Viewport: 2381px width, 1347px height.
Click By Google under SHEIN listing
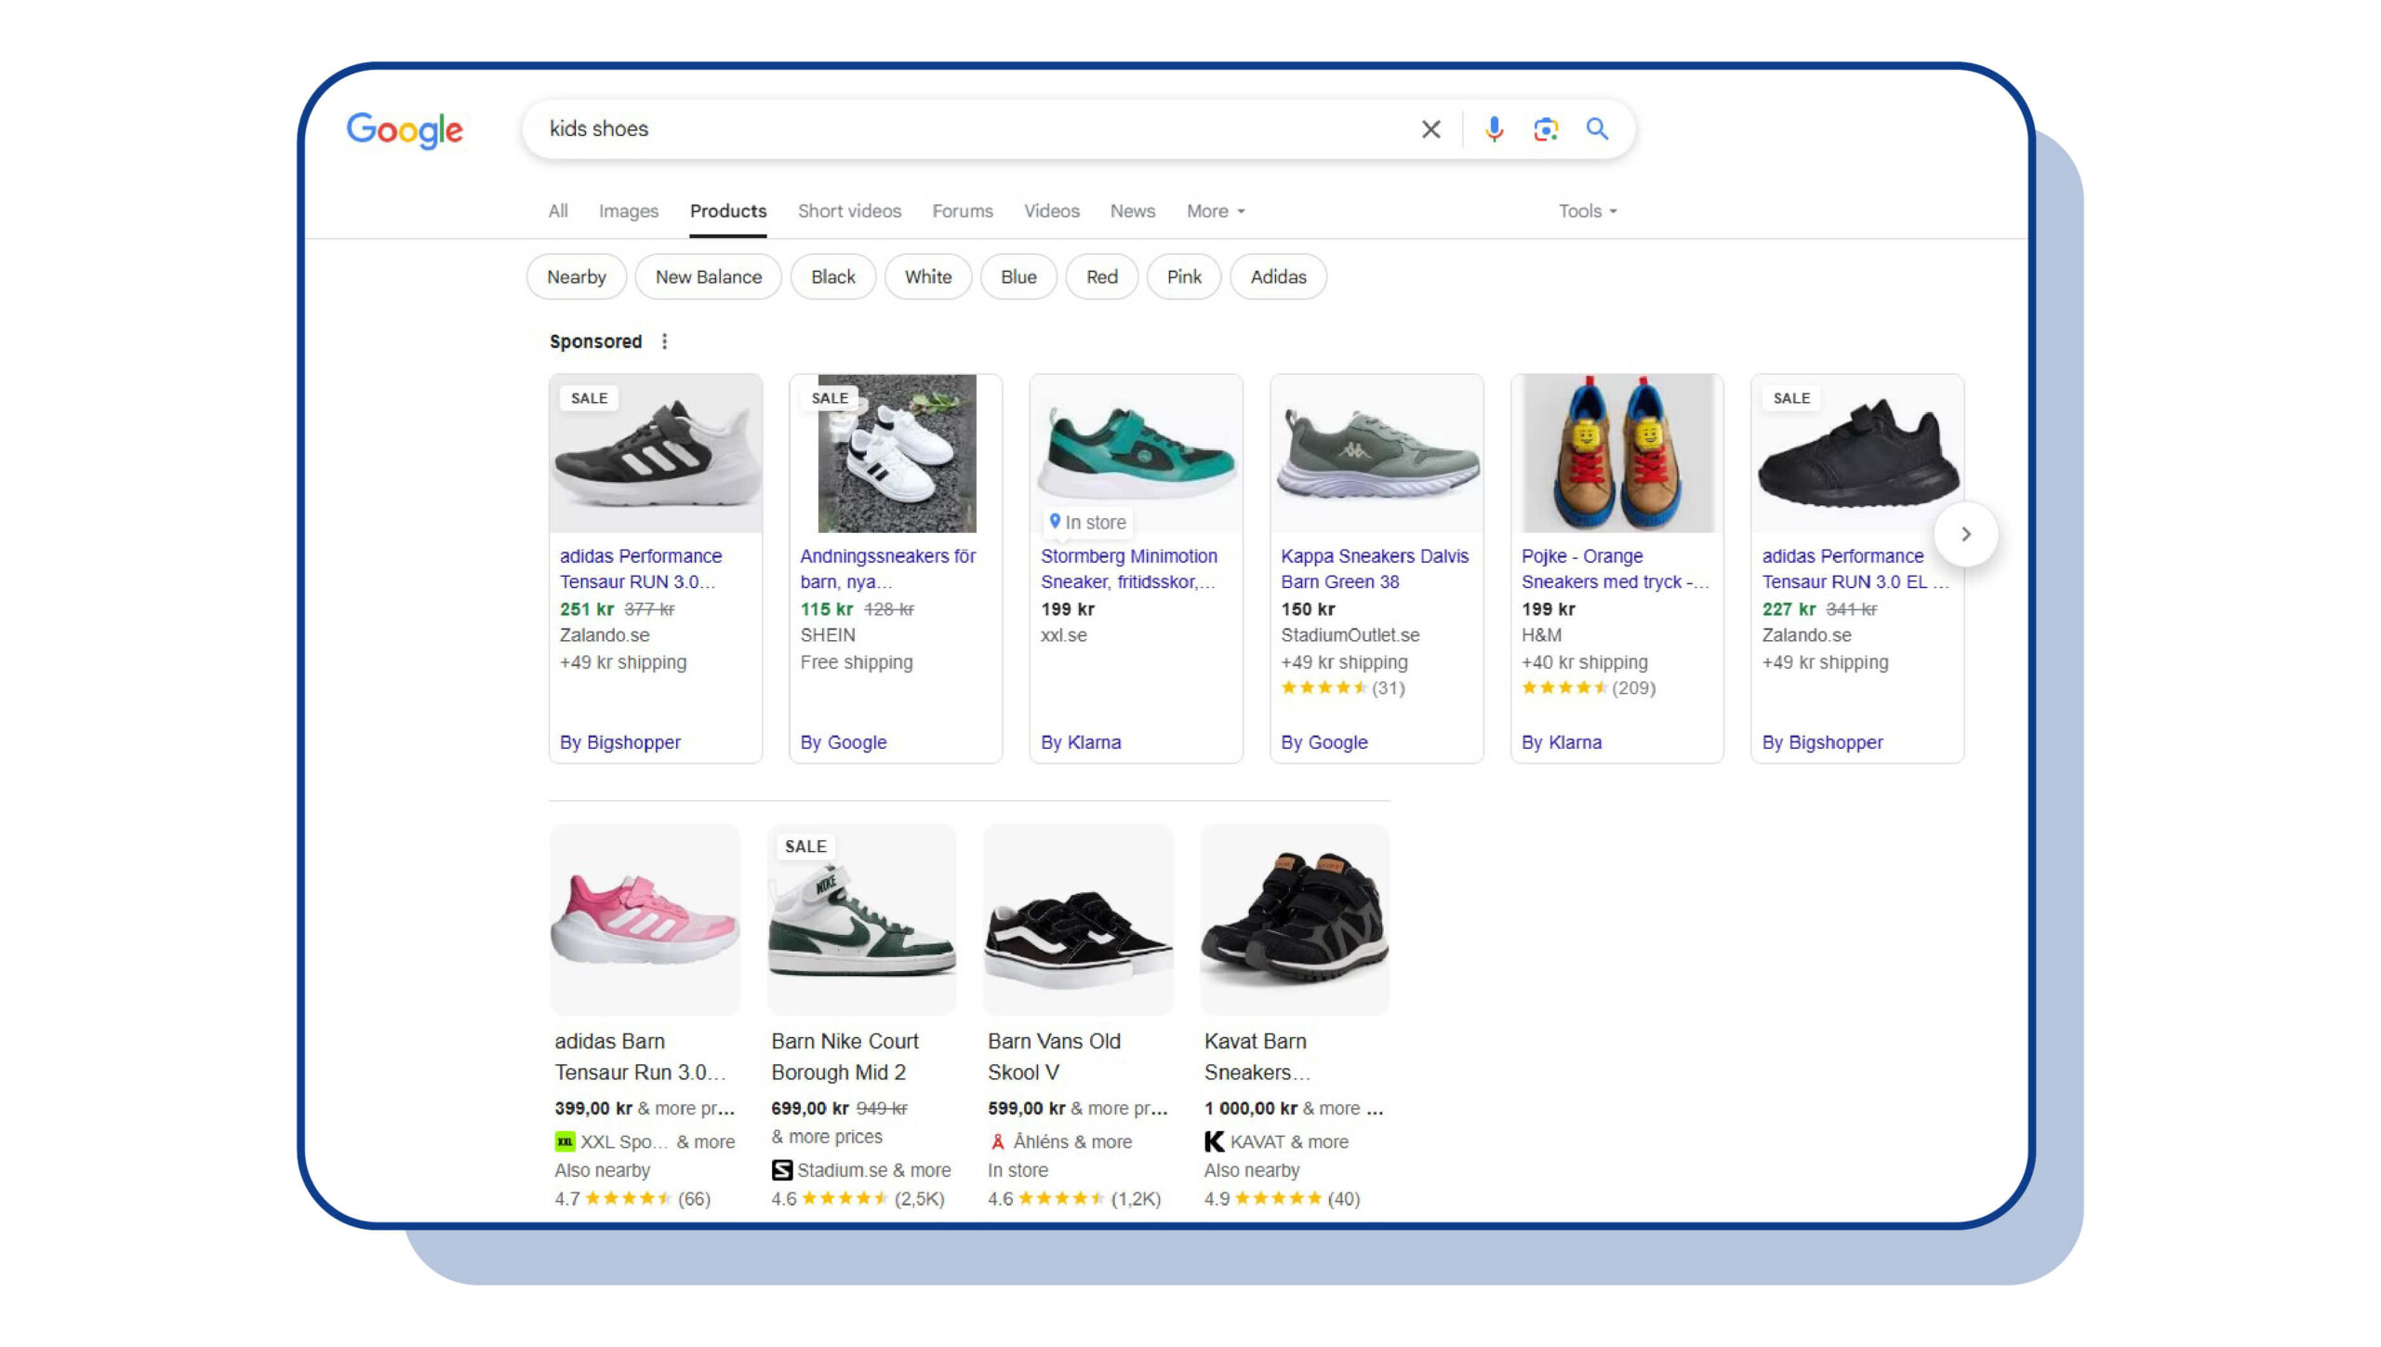point(844,742)
